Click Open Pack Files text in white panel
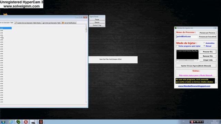221x124 pixels. (x=110, y=59)
